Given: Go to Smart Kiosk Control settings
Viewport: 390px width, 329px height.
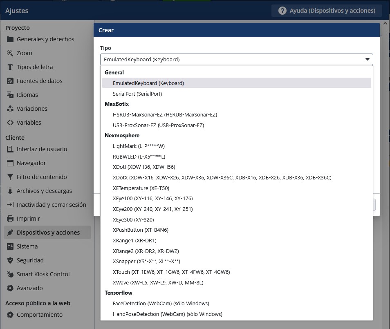Looking at the screenshot, I should click(x=43, y=274).
